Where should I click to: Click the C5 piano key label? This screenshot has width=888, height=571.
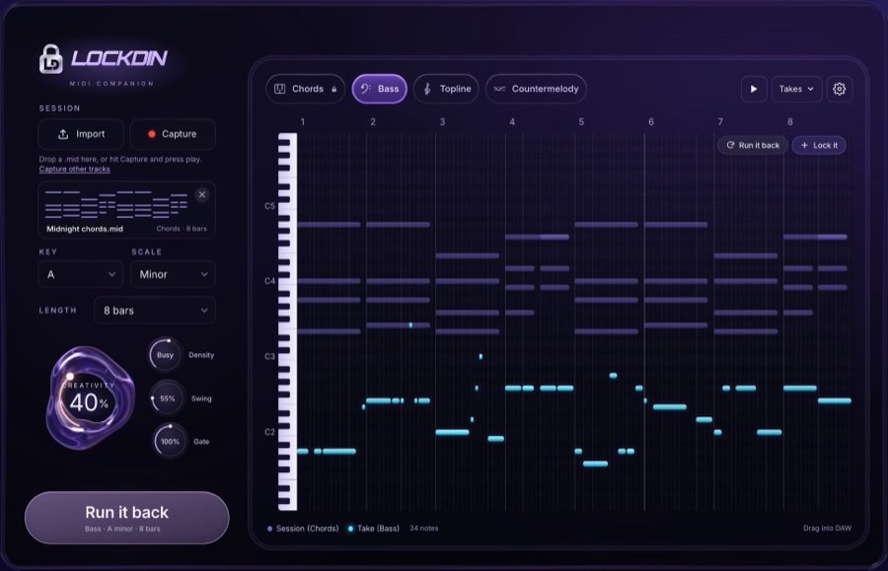coord(269,206)
